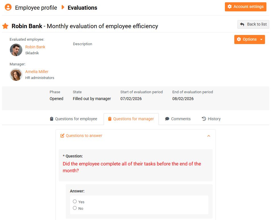271x220 pixels.
Task: Click the back arrow icon
Action: coord(242,24)
